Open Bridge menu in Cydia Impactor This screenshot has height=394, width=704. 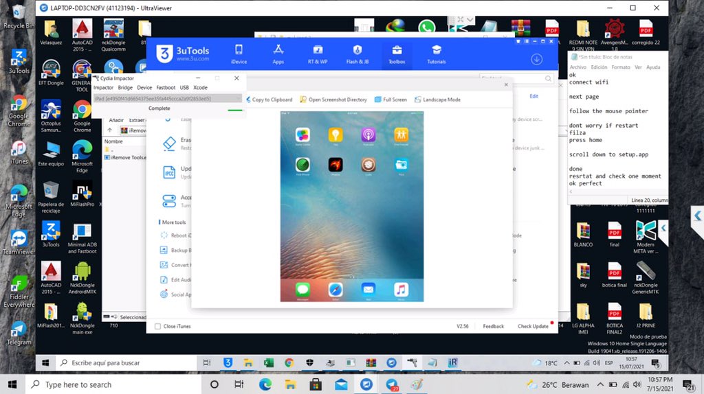(125, 87)
